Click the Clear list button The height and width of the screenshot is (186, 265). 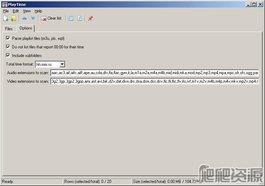(51, 18)
